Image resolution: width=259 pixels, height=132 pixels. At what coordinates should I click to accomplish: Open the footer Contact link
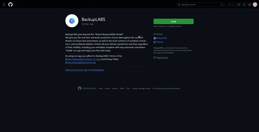[135, 88]
